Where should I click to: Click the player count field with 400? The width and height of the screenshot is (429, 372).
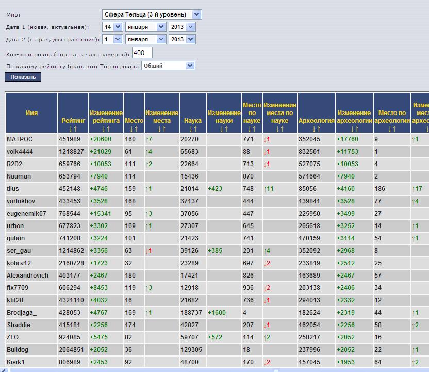click(142, 53)
